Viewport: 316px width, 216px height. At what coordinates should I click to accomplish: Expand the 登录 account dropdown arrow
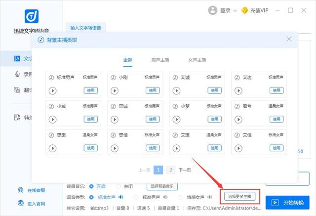click(235, 11)
